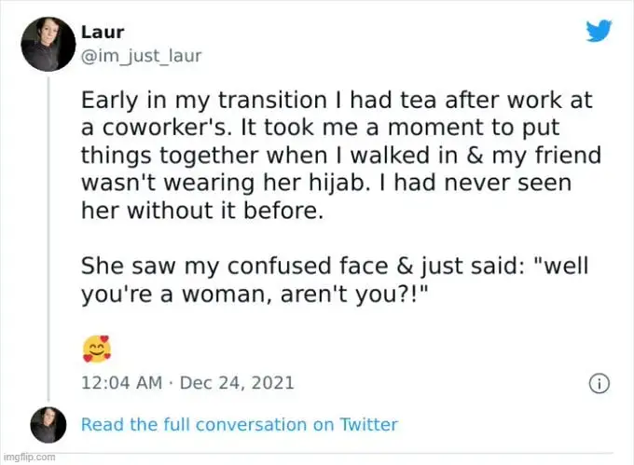Image resolution: width=634 pixels, height=465 pixels.
Task: Click the word "Twitter" in the conversation link
Action: click(368, 425)
